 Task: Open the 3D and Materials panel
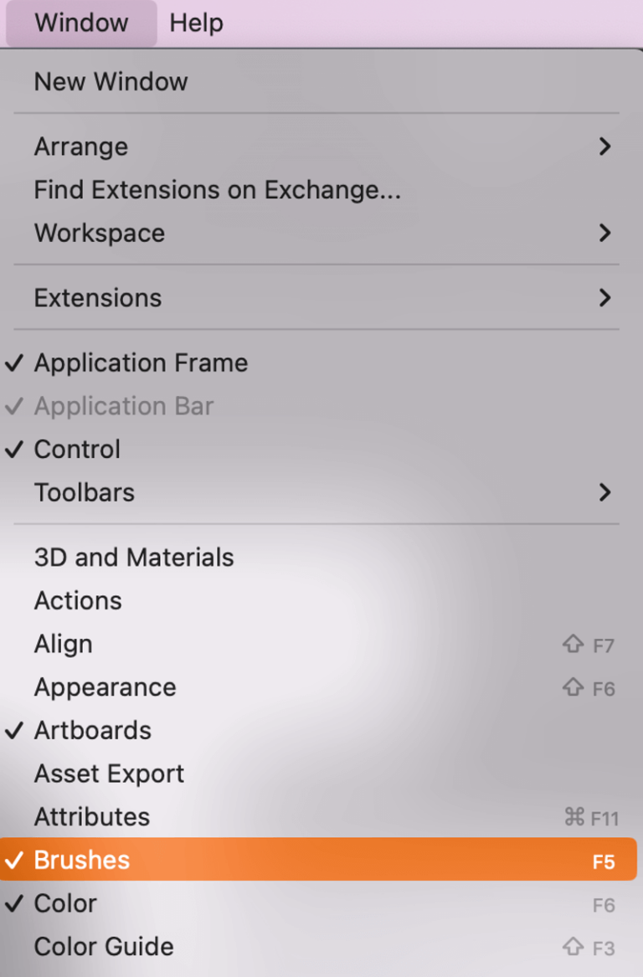coord(133,557)
